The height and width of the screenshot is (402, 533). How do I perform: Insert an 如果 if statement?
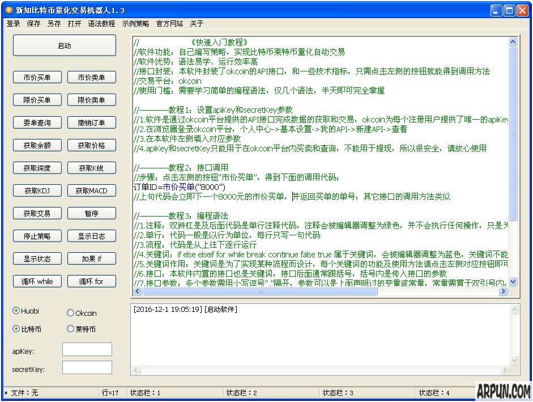[x=91, y=259]
